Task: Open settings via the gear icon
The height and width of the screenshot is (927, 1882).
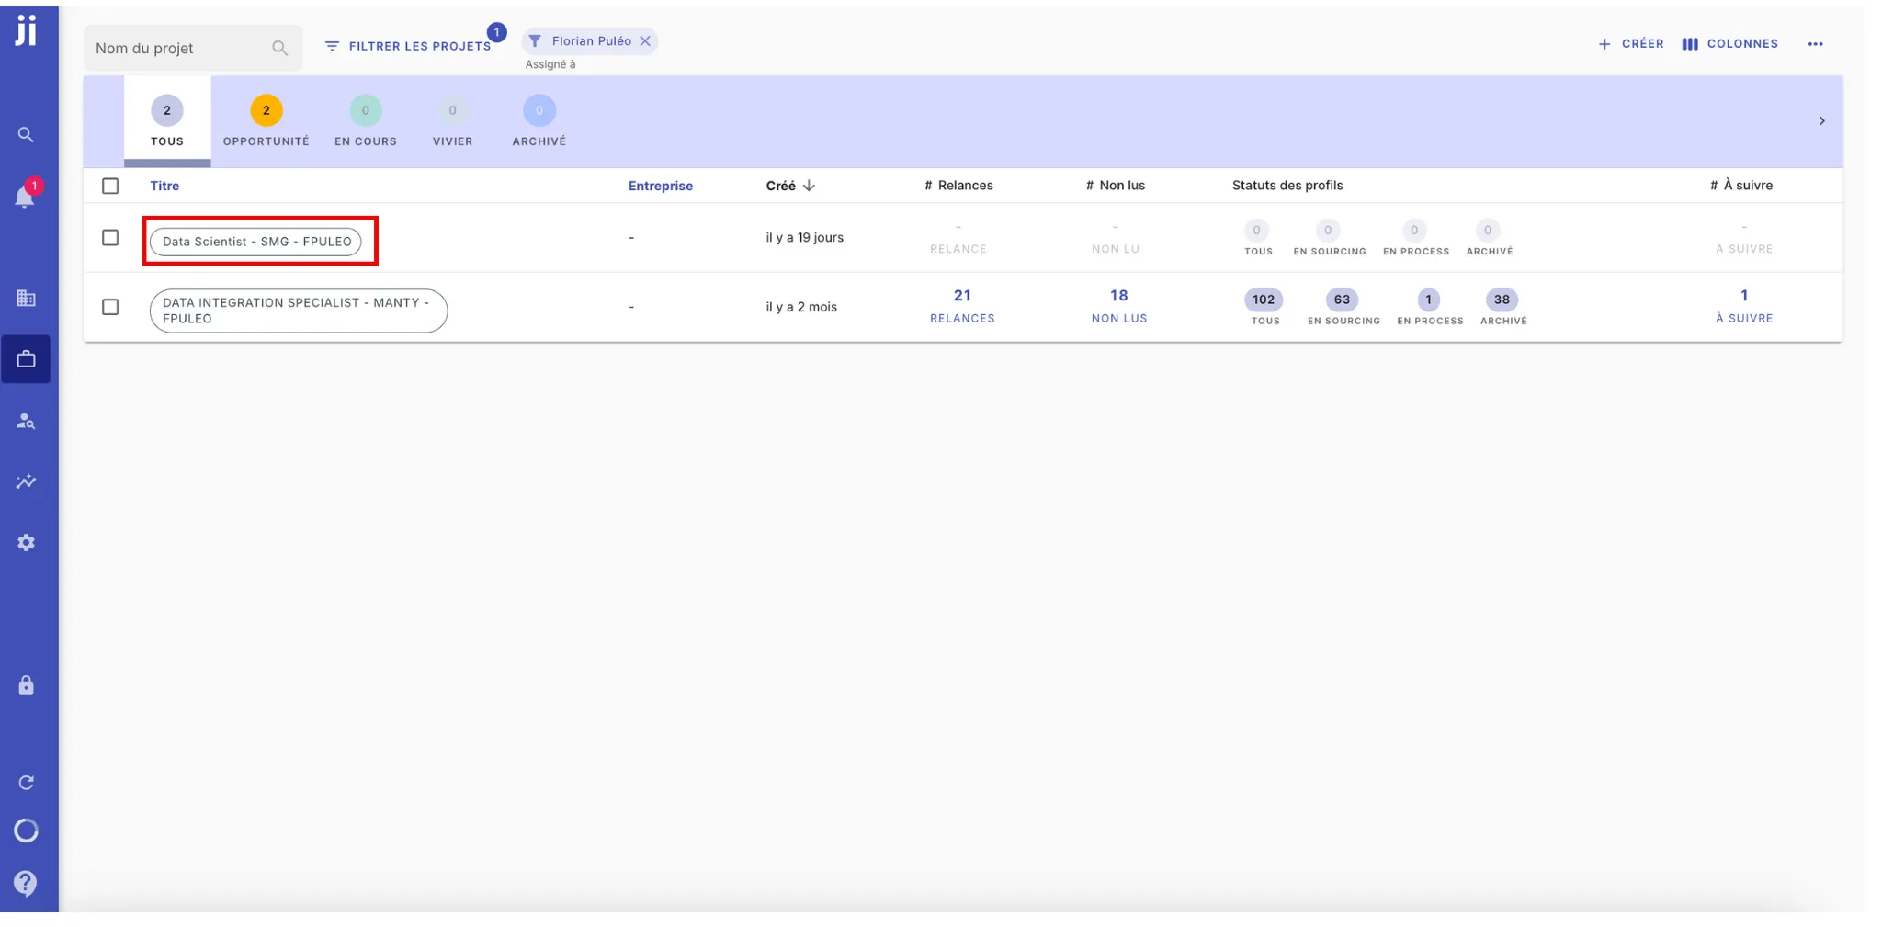Action: tap(27, 541)
